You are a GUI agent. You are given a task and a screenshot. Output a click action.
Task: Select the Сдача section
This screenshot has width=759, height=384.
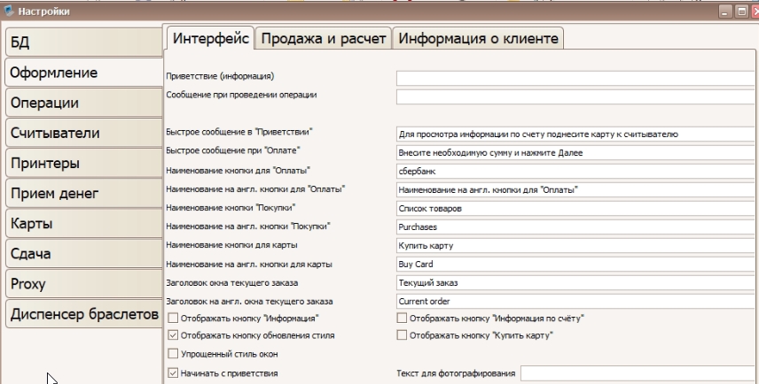(84, 254)
